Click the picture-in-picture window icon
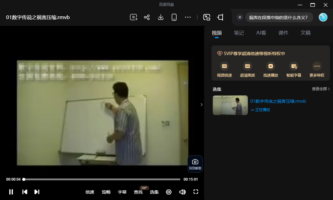Image resolution: width=333 pixels, height=200 pixels. point(207,17)
